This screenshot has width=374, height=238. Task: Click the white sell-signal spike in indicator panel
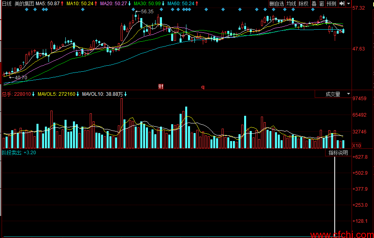point(335,197)
